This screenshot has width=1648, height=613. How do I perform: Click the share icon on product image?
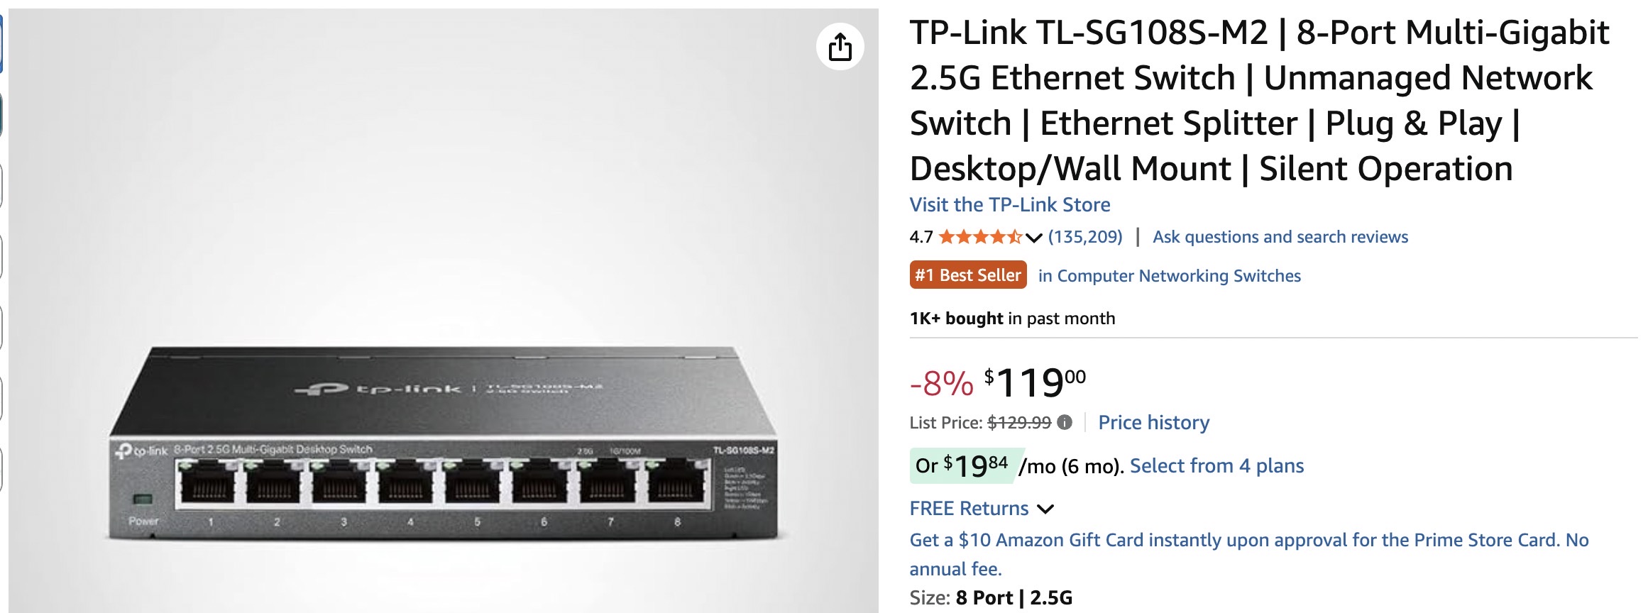840,48
